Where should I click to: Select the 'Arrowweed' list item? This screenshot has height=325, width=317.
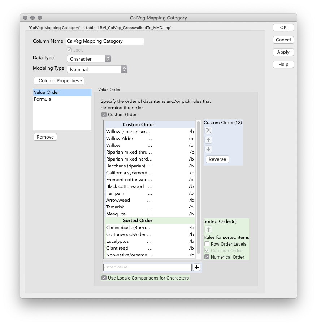[150, 200]
